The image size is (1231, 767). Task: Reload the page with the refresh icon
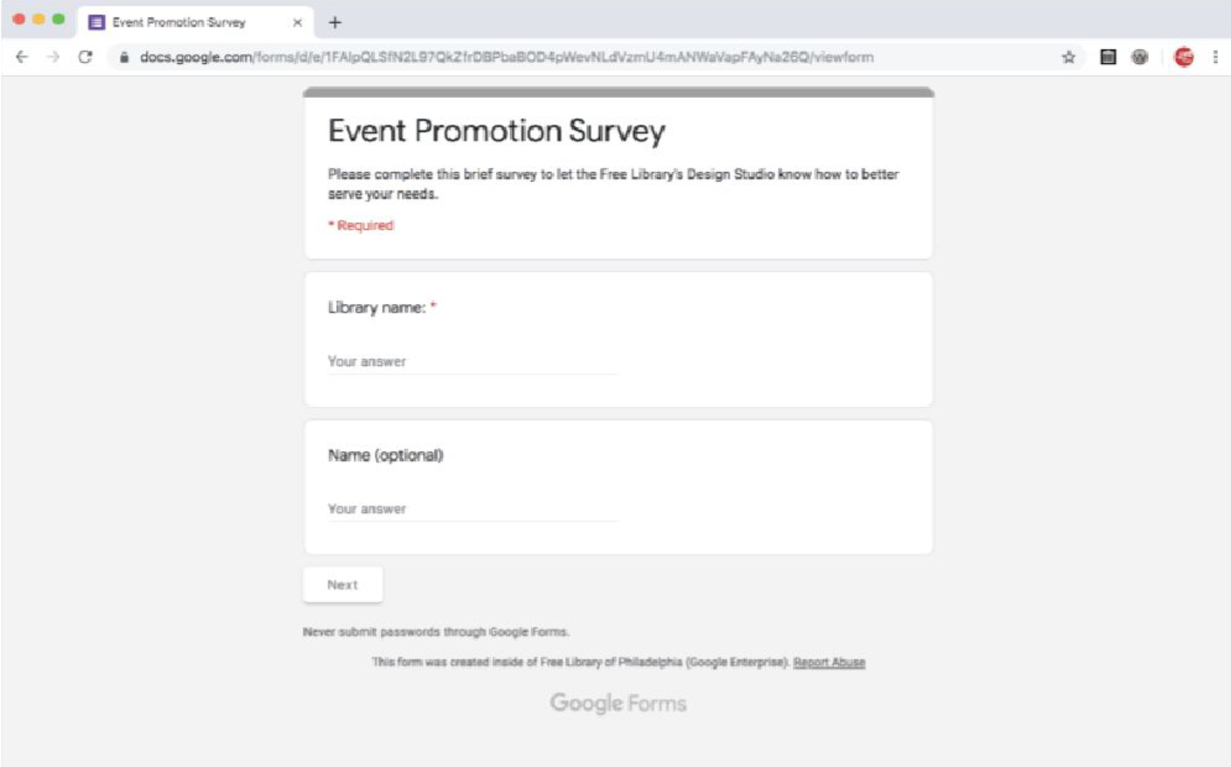[x=85, y=57]
